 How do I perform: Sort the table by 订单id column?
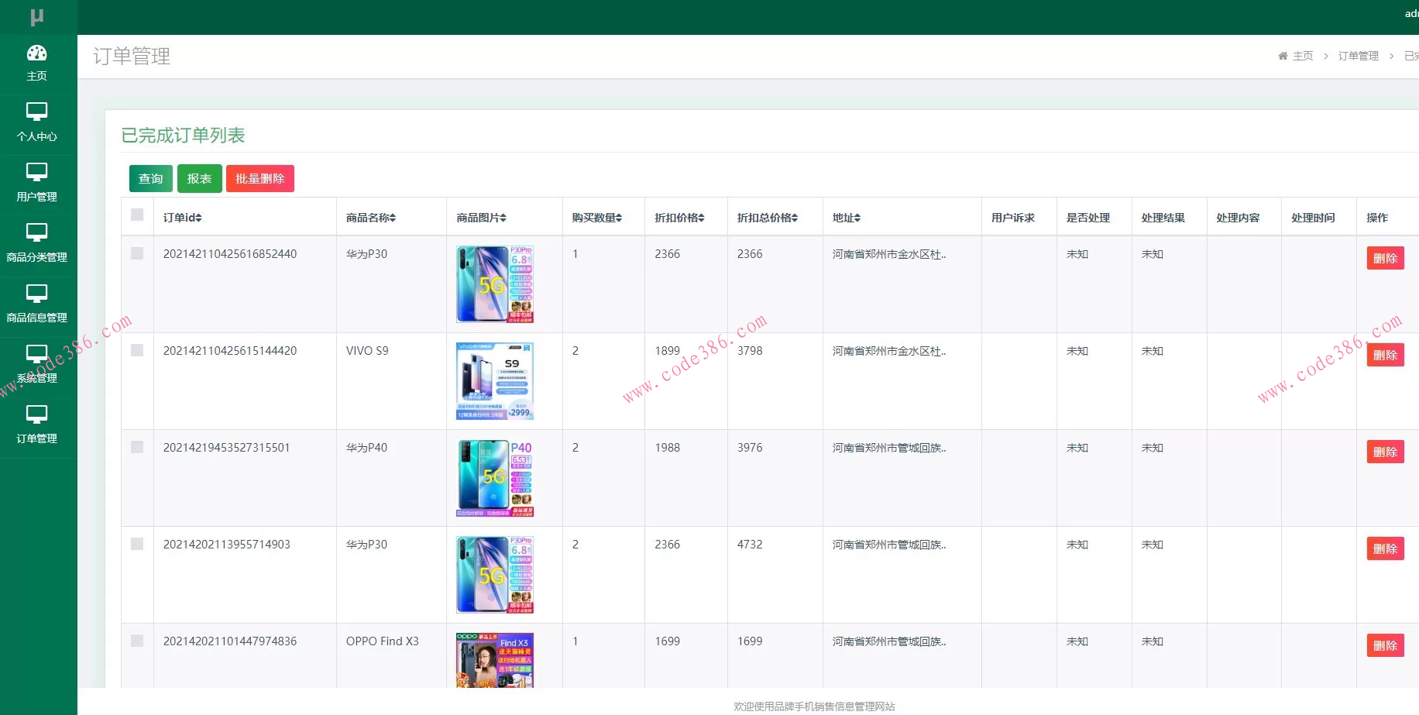pyautogui.click(x=183, y=218)
